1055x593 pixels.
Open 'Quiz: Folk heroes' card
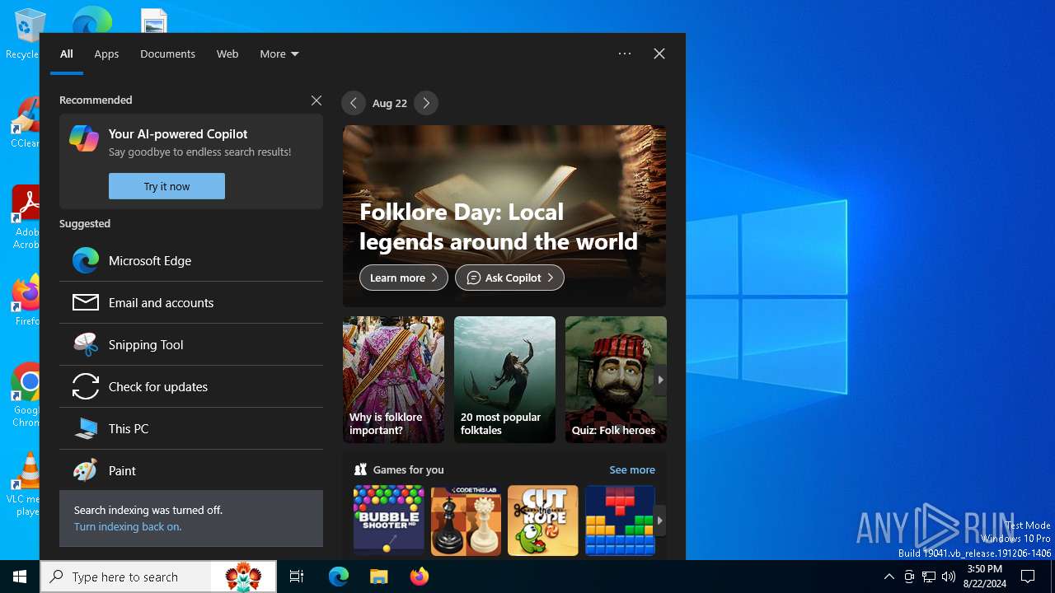point(616,380)
